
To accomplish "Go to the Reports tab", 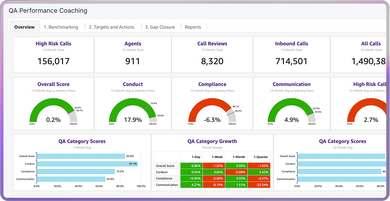I will pyautogui.click(x=193, y=27).
